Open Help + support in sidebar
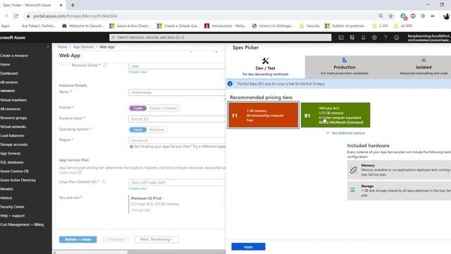Screen dimensions: 451x254 [13, 215]
